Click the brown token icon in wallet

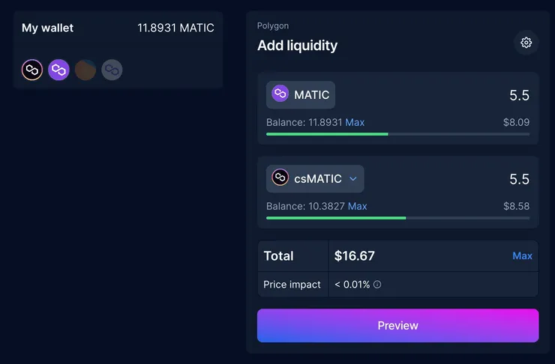point(85,70)
